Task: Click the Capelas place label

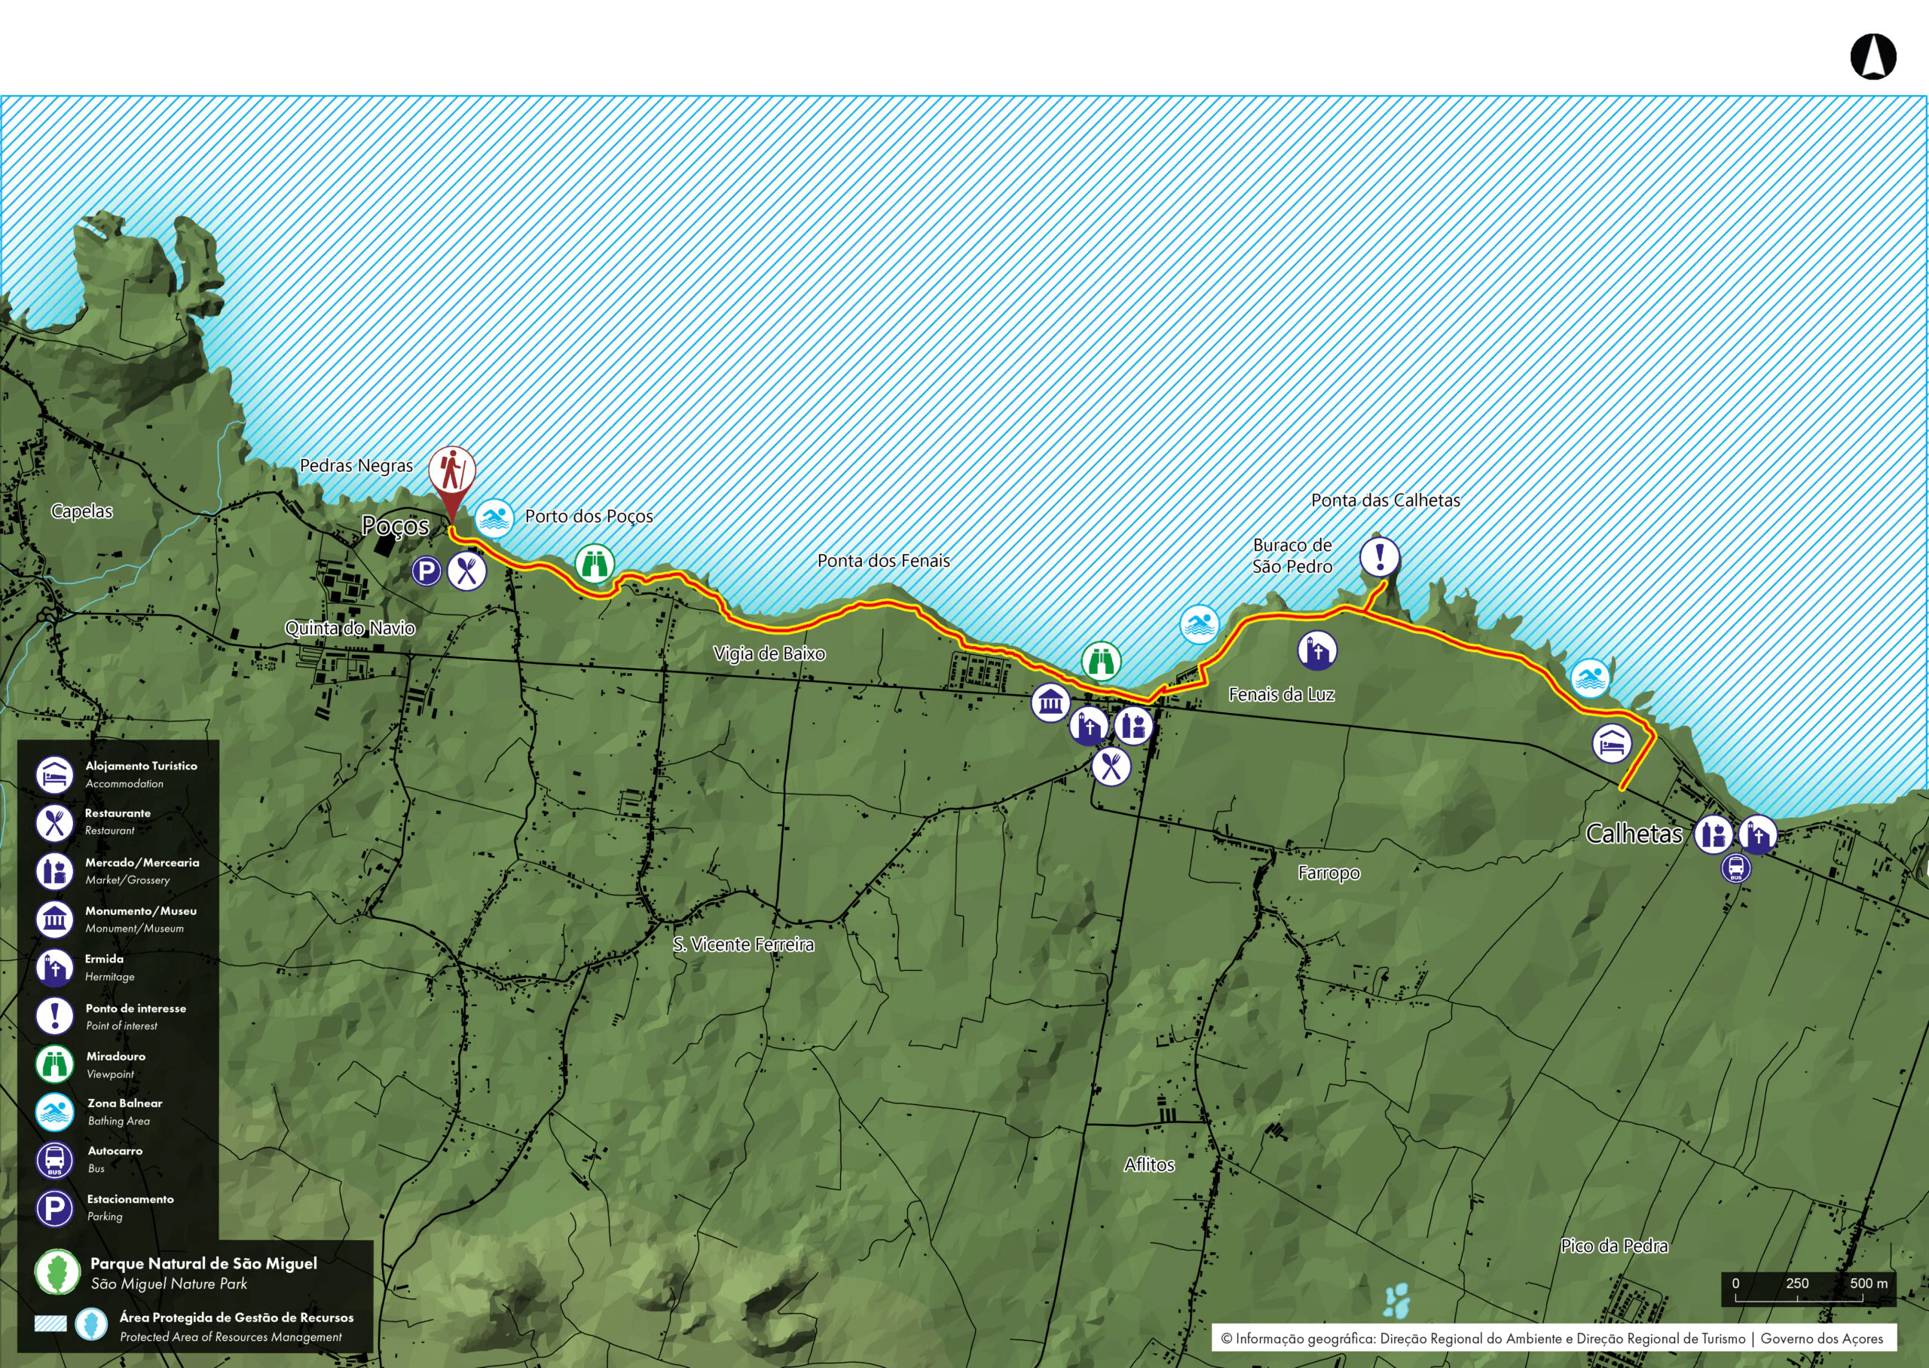Action: (x=81, y=511)
